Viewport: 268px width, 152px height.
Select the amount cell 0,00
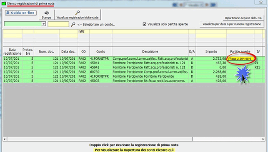tap(211, 68)
